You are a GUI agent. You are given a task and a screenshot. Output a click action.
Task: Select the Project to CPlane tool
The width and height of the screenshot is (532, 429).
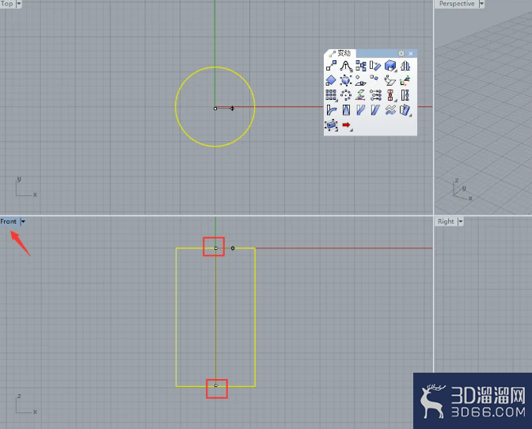(361, 95)
